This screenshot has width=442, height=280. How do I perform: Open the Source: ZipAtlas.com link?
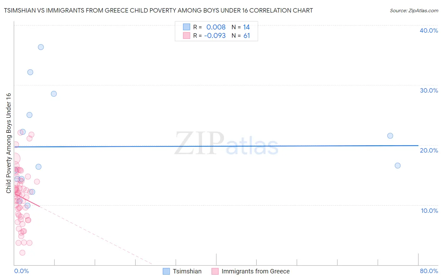click(414, 10)
